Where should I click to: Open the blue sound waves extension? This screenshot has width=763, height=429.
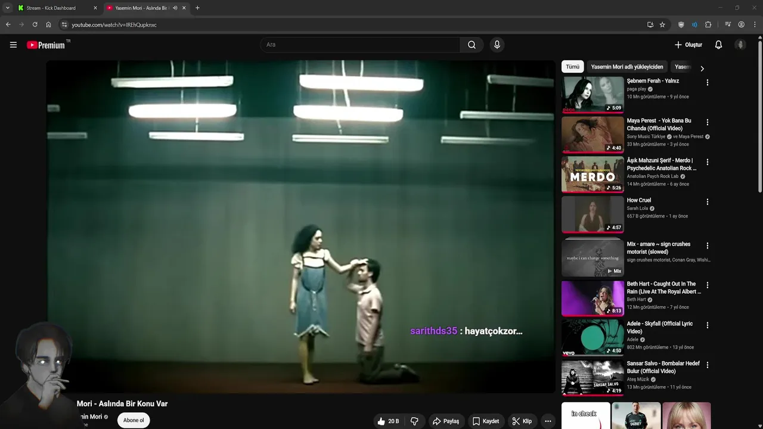tap(694, 24)
